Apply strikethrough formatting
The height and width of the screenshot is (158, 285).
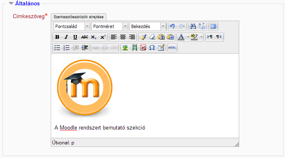pos(84,37)
